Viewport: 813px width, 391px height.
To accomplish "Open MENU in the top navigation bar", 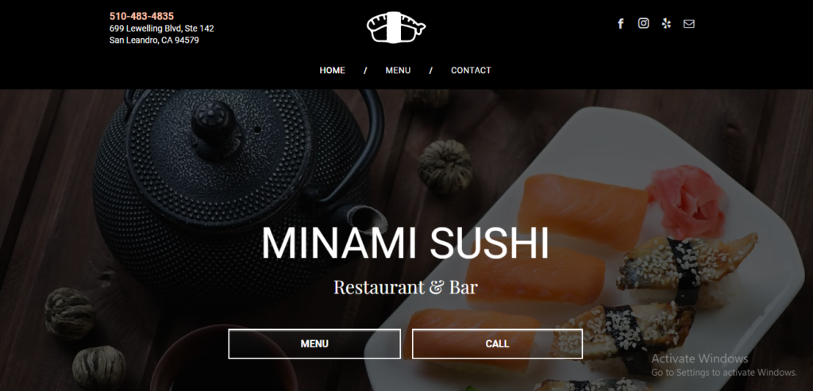I will 398,71.
